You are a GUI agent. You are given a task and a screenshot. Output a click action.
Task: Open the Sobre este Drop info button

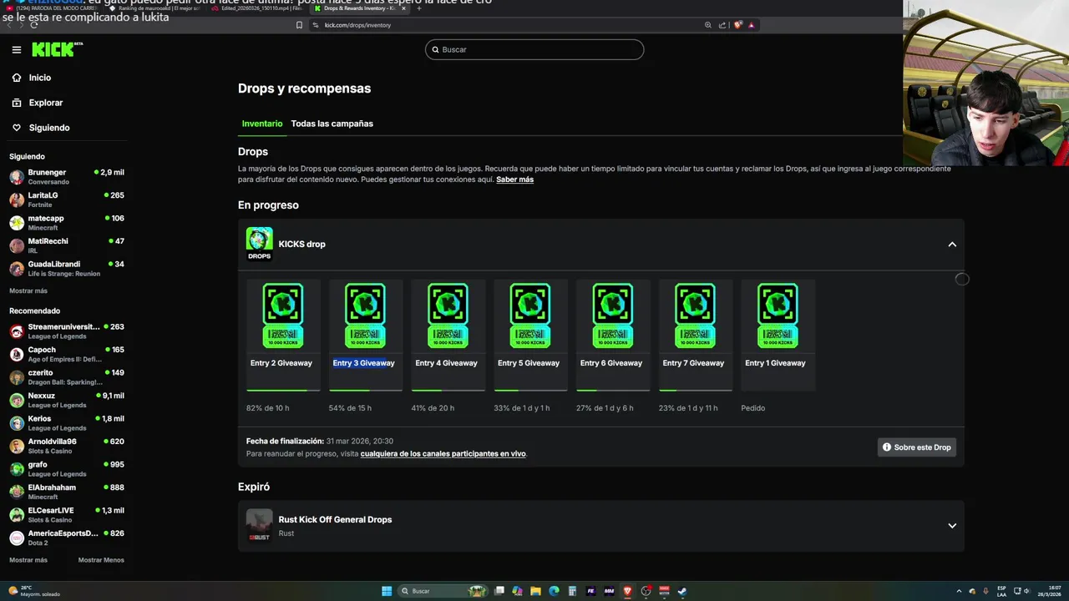pyautogui.click(x=916, y=447)
